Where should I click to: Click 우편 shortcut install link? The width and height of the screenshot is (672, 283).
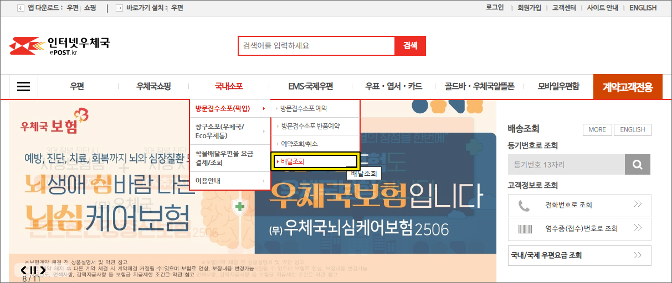pos(177,8)
